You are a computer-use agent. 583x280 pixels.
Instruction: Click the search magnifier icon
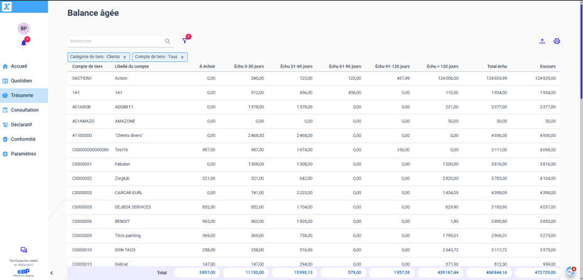click(x=168, y=41)
